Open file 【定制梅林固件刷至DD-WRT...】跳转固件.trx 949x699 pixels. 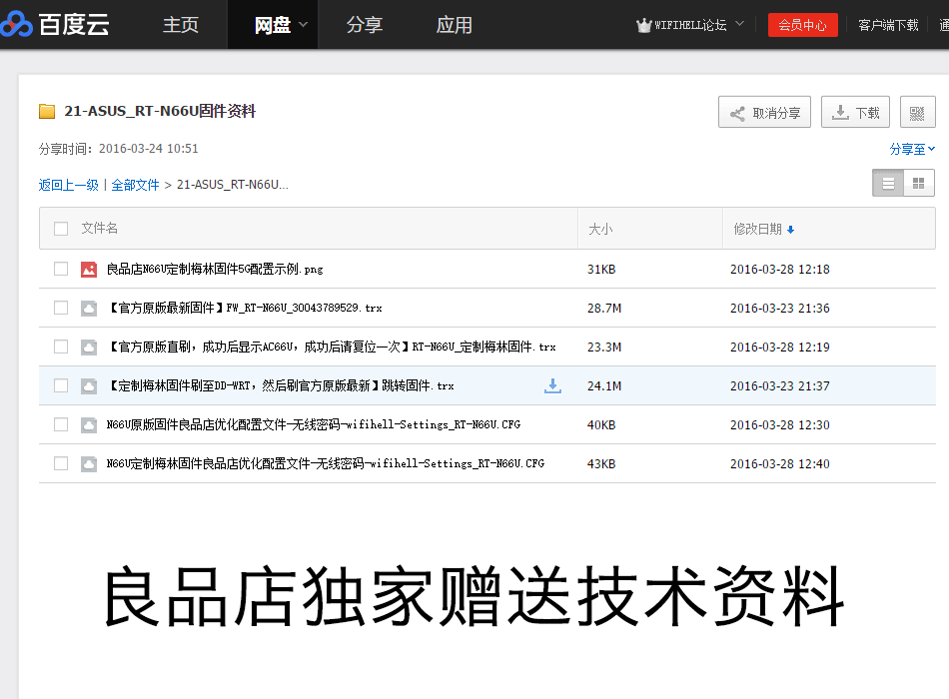(280, 386)
